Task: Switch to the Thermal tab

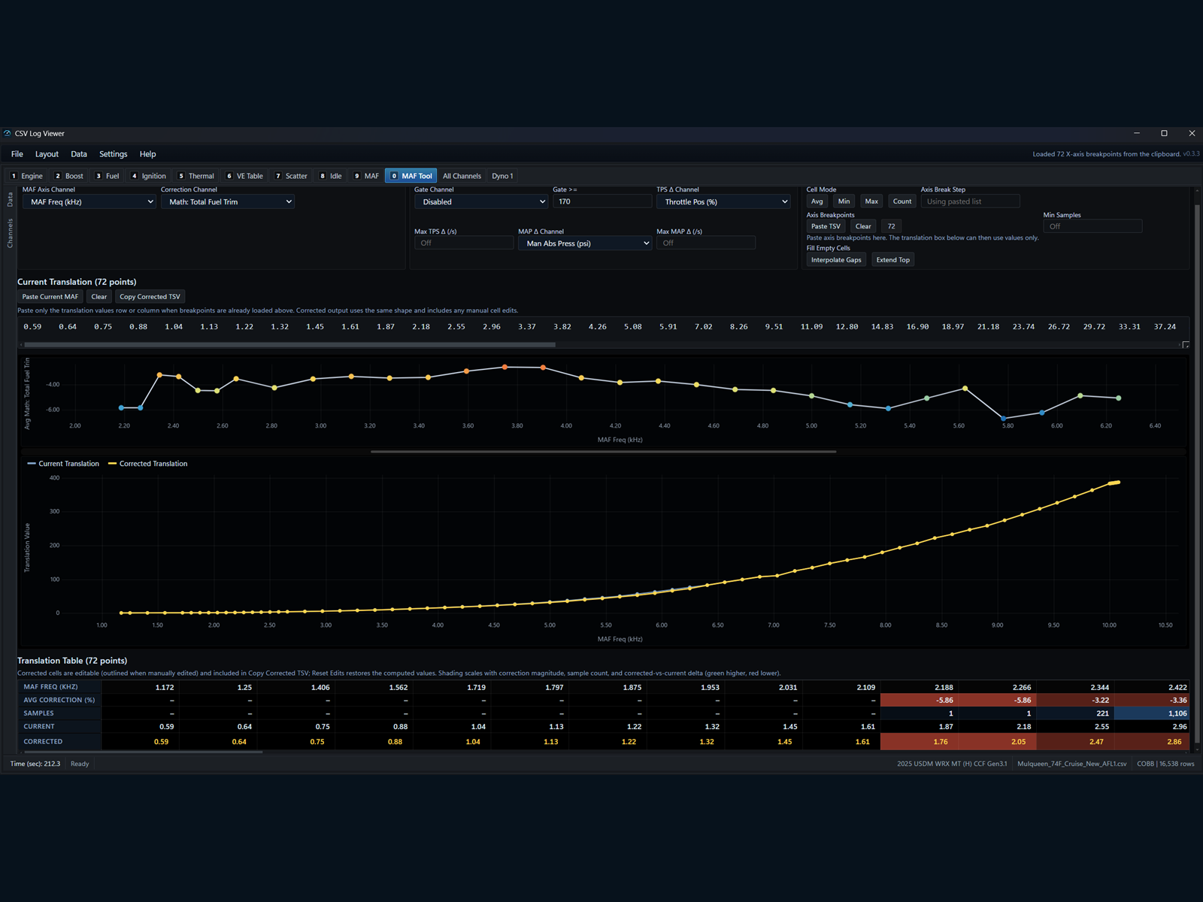Action: coord(196,176)
